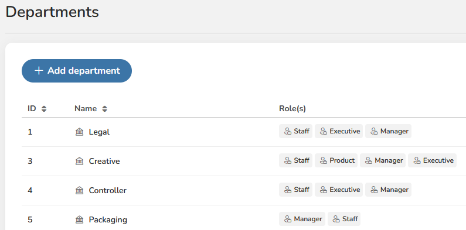Select the Executive role tag in Creative row
The height and width of the screenshot is (230, 466).
tap(433, 160)
